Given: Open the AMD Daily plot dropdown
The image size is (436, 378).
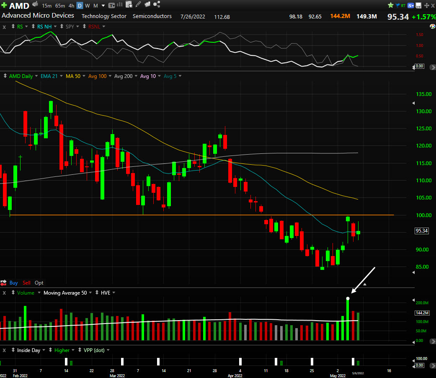Looking at the screenshot, I should [x=36, y=76].
